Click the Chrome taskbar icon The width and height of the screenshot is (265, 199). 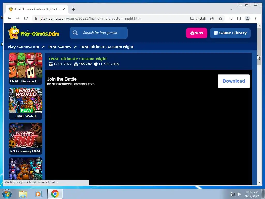55,194
